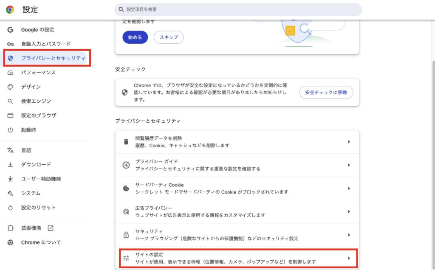Screen dimensions: 435x270
Task: Focus the 設定項目を検索 search field
Action: tap(238, 9)
